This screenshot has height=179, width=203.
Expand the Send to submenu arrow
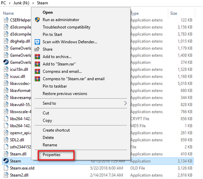click(125, 103)
